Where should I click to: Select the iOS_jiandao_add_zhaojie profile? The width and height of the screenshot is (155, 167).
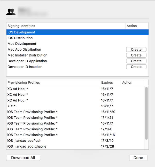pyautogui.click(x=27, y=146)
